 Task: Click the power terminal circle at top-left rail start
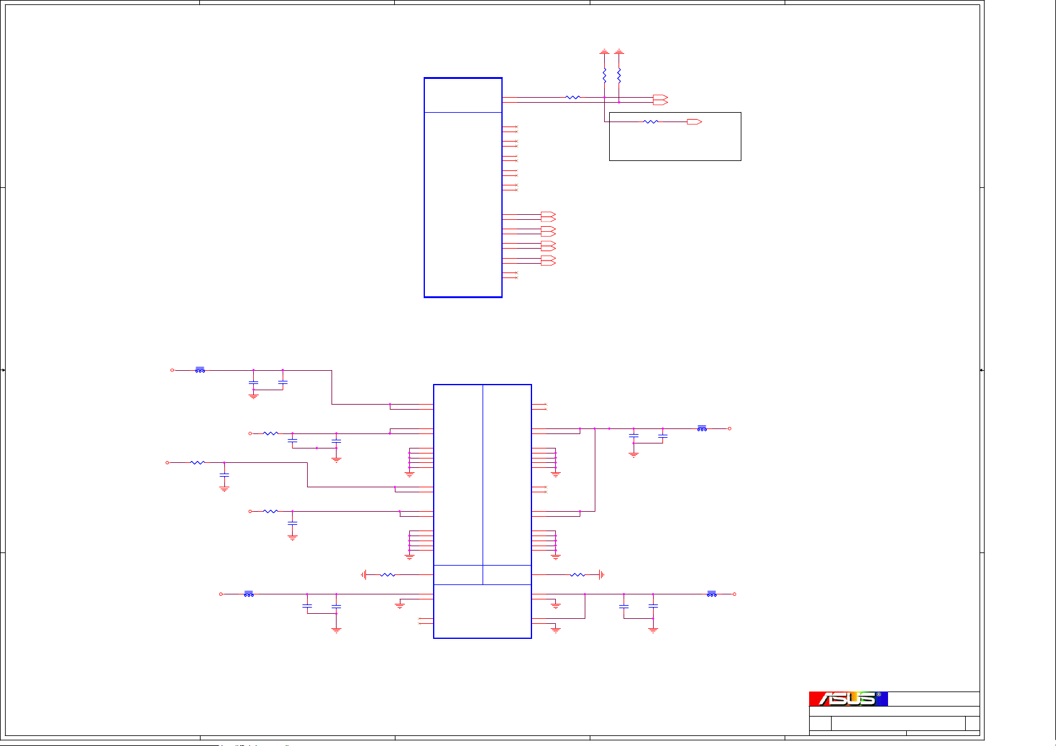(x=172, y=370)
